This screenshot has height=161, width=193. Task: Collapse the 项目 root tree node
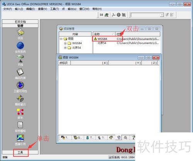click(x=61, y=39)
